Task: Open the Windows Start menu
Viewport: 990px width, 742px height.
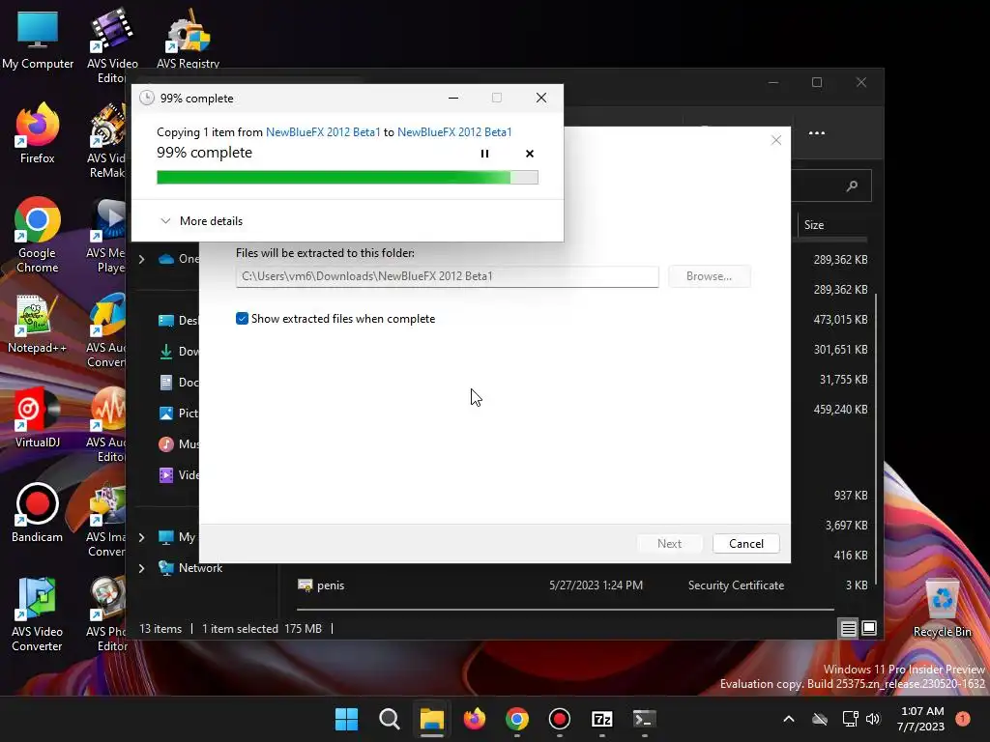Action: pos(346,719)
